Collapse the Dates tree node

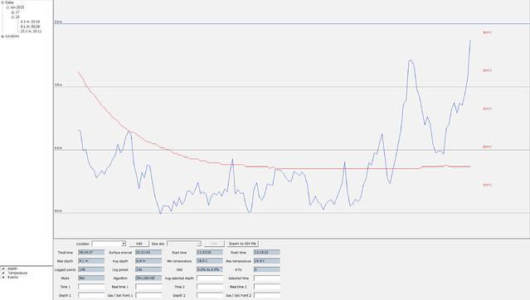pos(2,2)
